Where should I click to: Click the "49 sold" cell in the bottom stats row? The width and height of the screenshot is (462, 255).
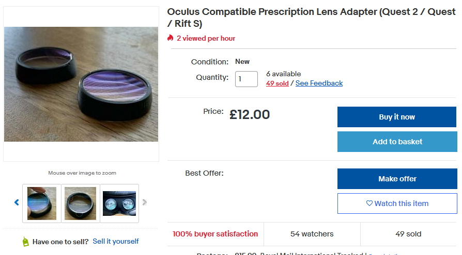coord(408,234)
